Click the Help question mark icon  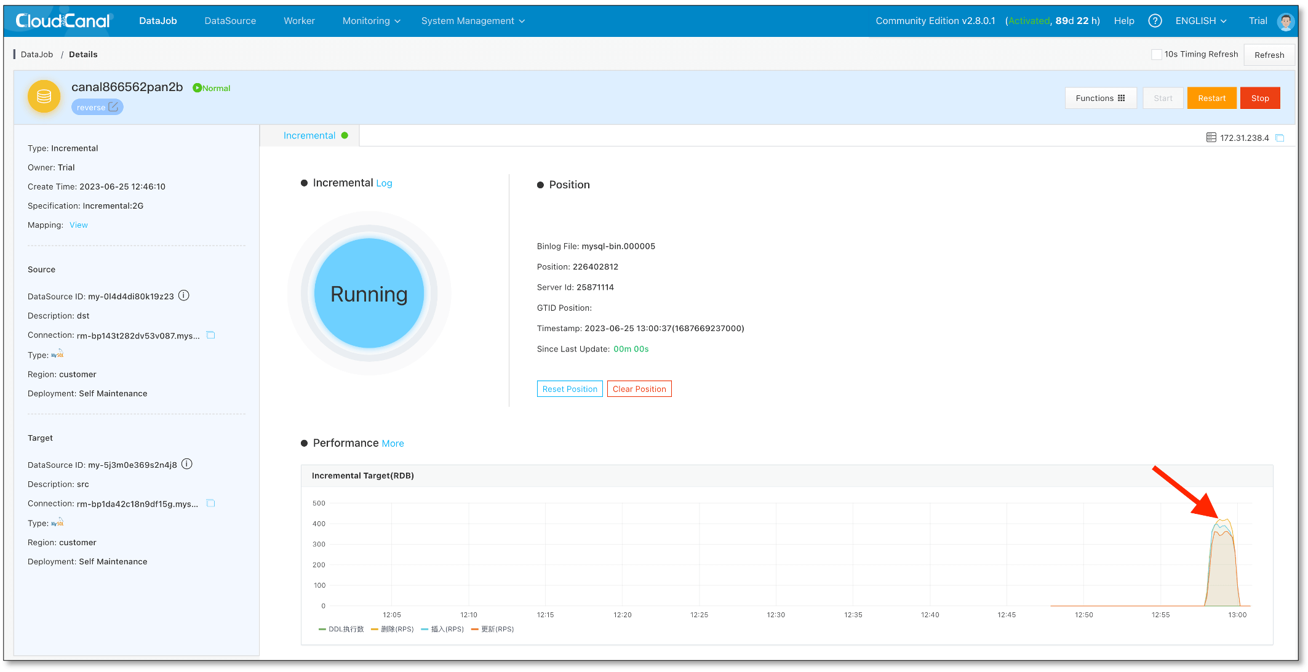click(1155, 21)
